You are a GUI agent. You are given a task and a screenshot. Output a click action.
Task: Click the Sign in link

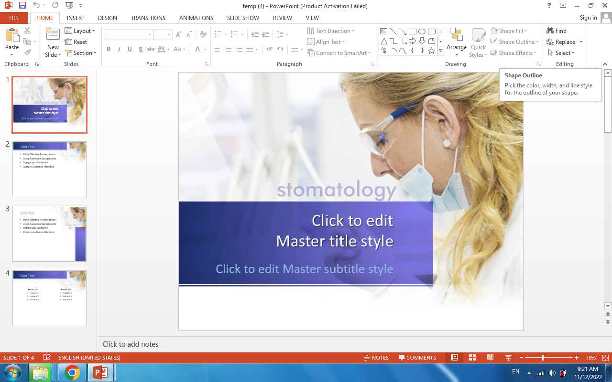(x=588, y=18)
